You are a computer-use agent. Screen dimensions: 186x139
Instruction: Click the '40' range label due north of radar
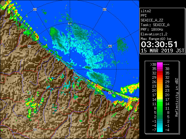point(70,23)
